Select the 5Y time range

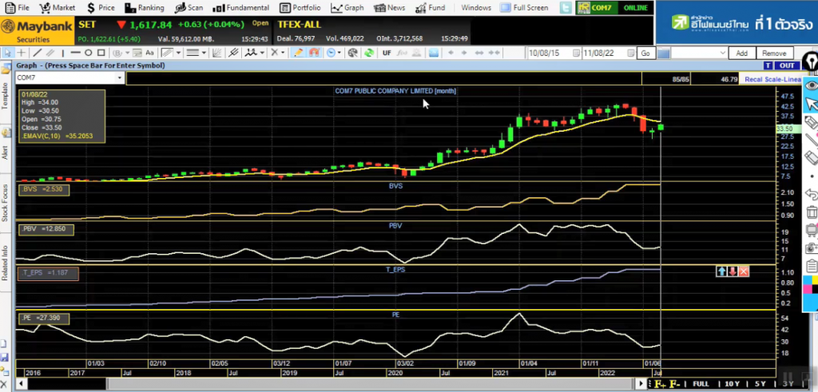[760, 384]
